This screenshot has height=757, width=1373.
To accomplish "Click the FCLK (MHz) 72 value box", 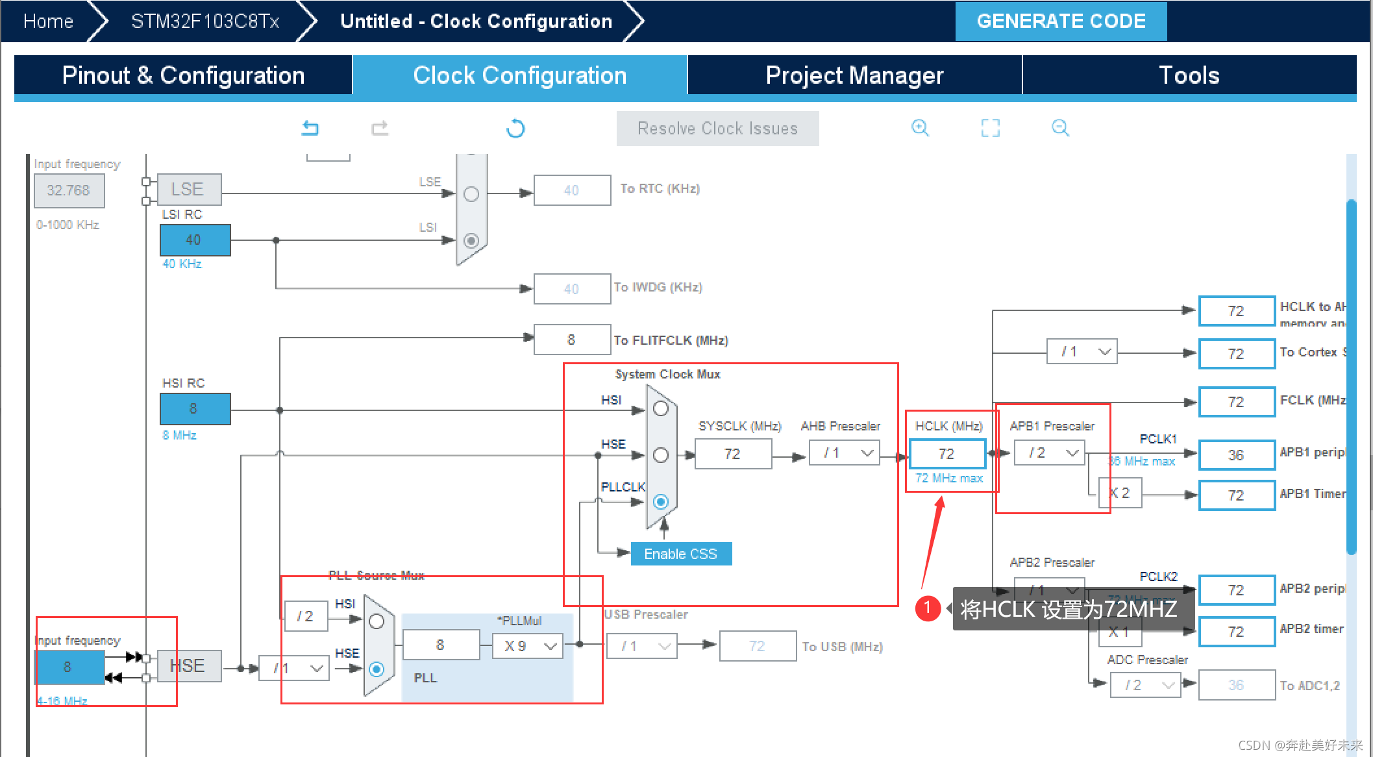I will click(1237, 402).
